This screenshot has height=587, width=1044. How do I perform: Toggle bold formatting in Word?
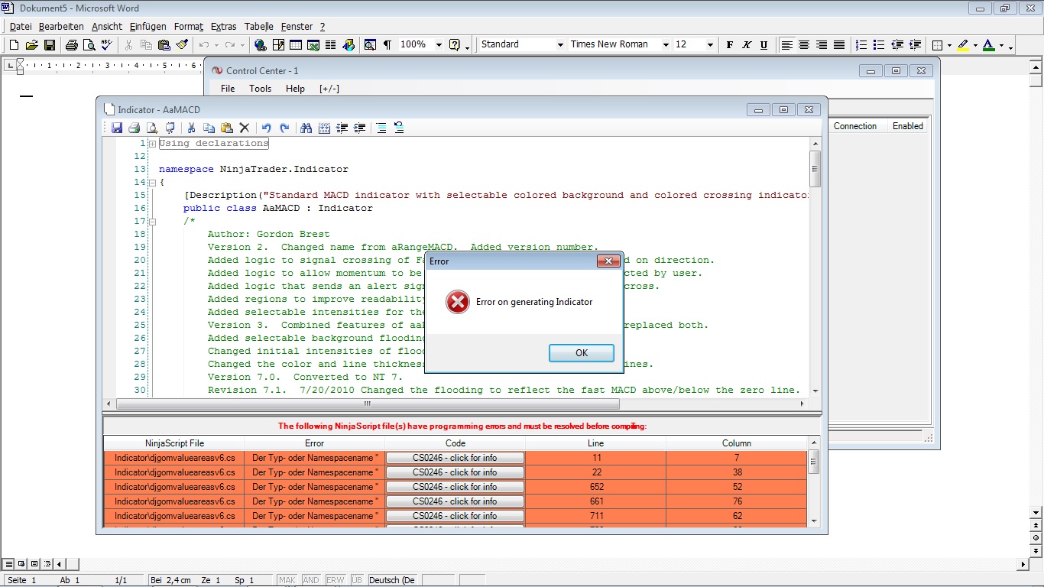pyautogui.click(x=730, y=45)
